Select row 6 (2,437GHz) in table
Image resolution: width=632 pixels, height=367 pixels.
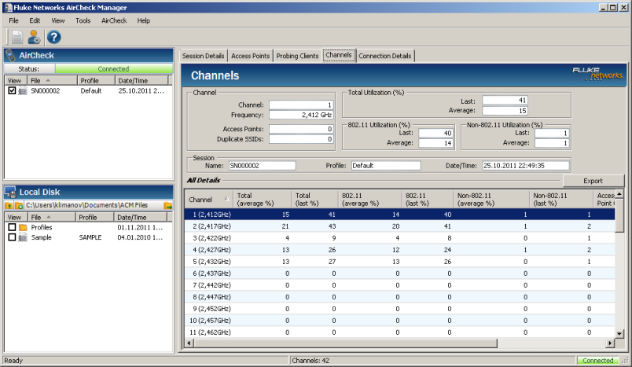[x=400, y=273]
